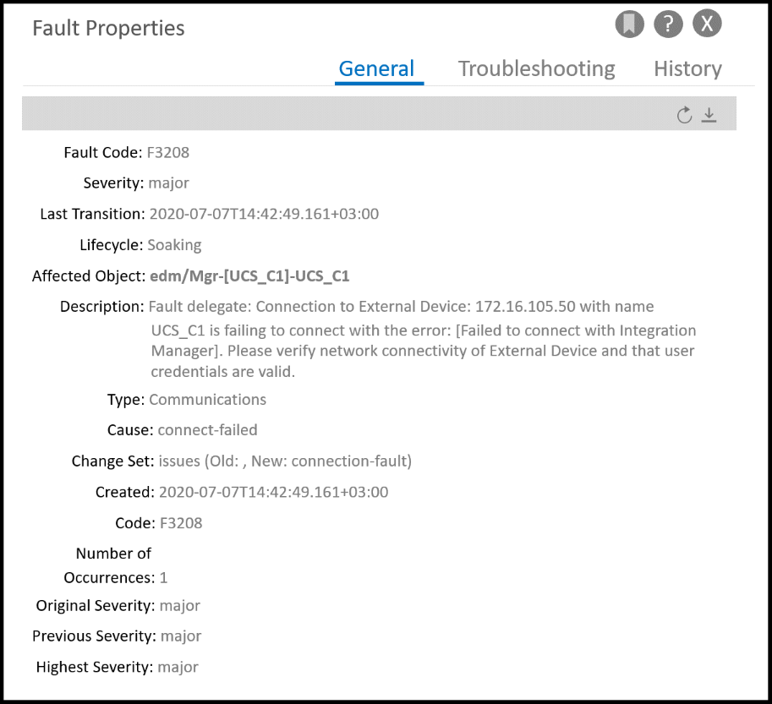This screenshot has height=704, width=772.
Task: Open the Troubleshooting tab
Action: pyautogui.click(x=536, y=68)
